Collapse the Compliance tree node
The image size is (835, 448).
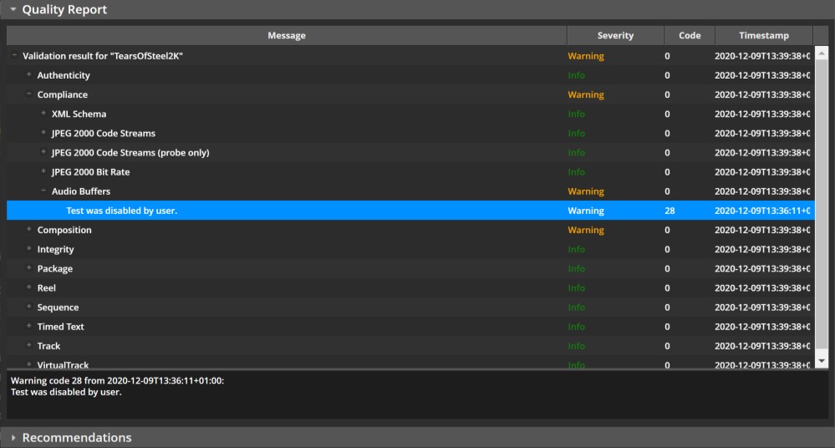tap(29, 94)
